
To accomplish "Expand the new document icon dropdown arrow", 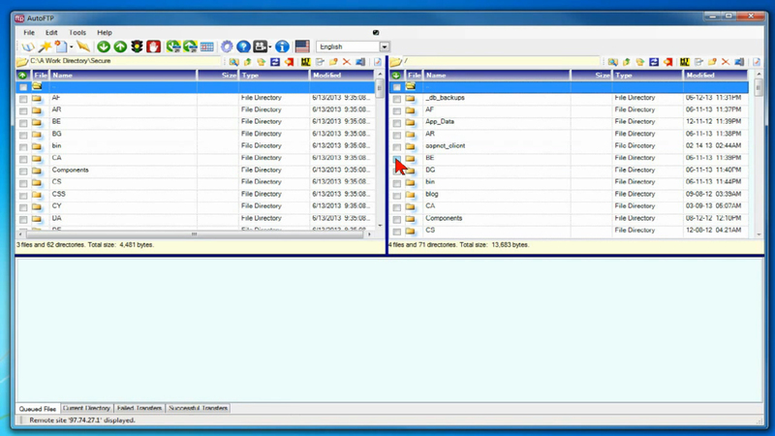I will 71,47.
